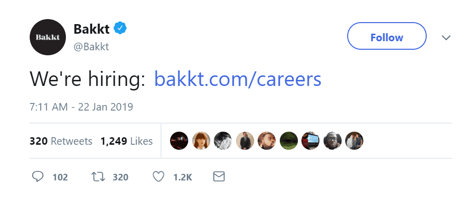The image size is (474, 197).
Task: Click the first liker avatar thumbnail
Action: coord(179,141)
